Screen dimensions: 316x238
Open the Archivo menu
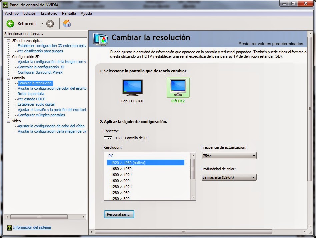click(x=12, y=13)
